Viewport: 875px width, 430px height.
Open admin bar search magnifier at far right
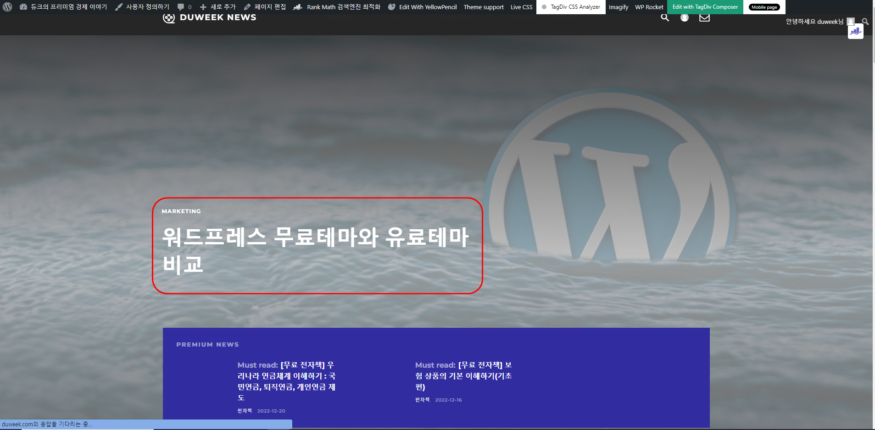[865, 22]
